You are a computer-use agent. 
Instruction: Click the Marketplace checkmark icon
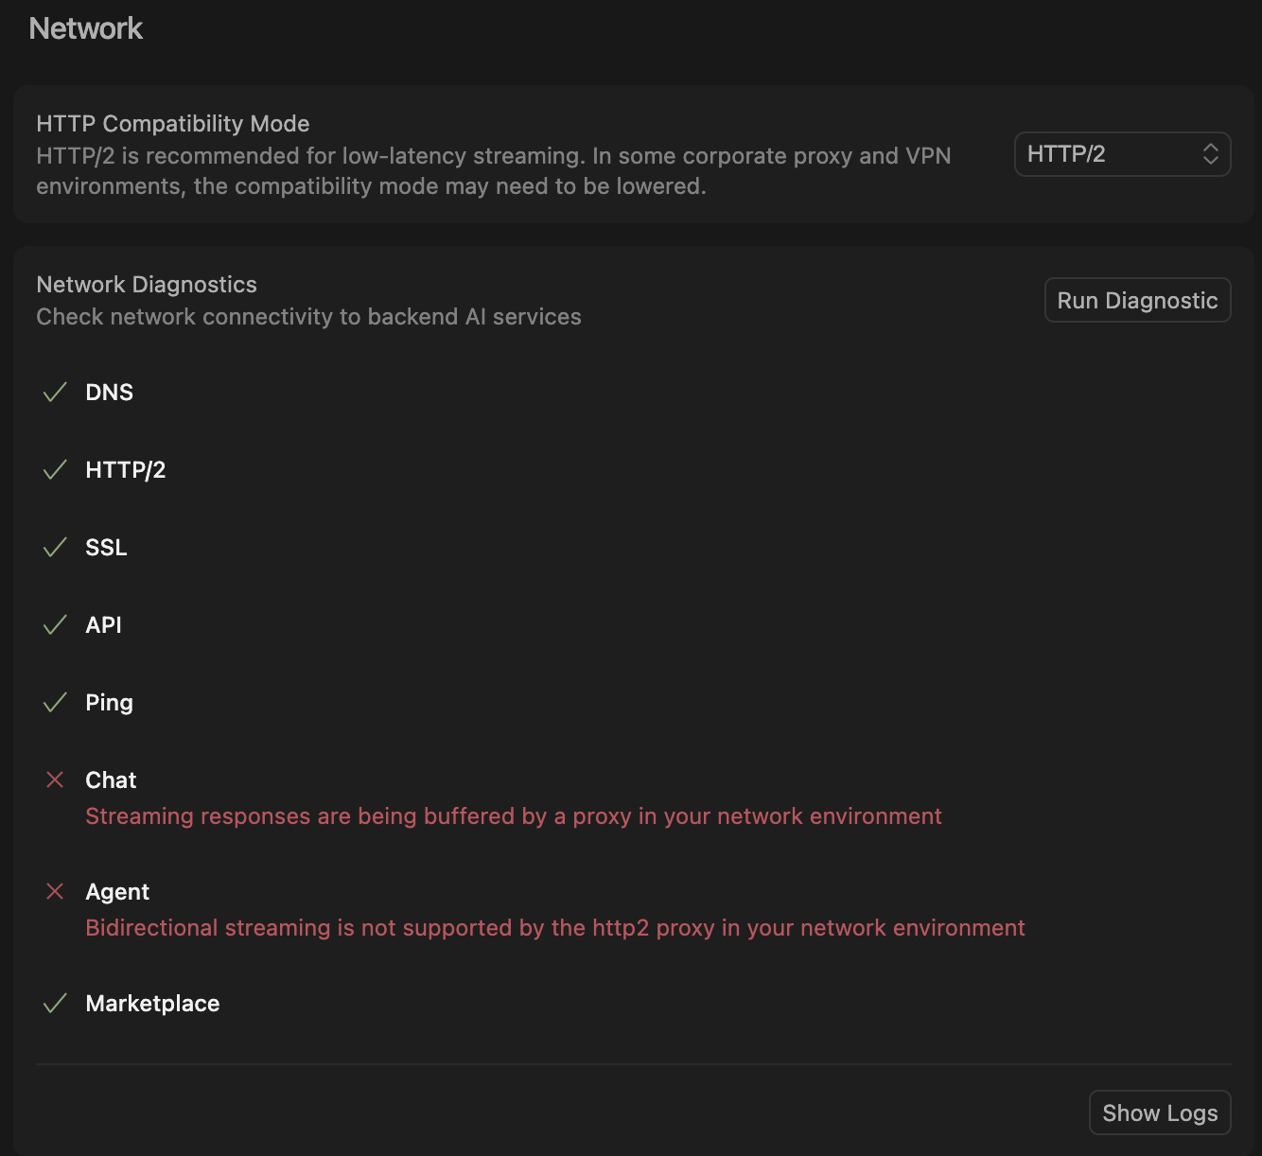tap(55, 1004)
